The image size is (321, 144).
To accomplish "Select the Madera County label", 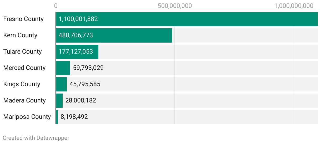I will (24, 101).
